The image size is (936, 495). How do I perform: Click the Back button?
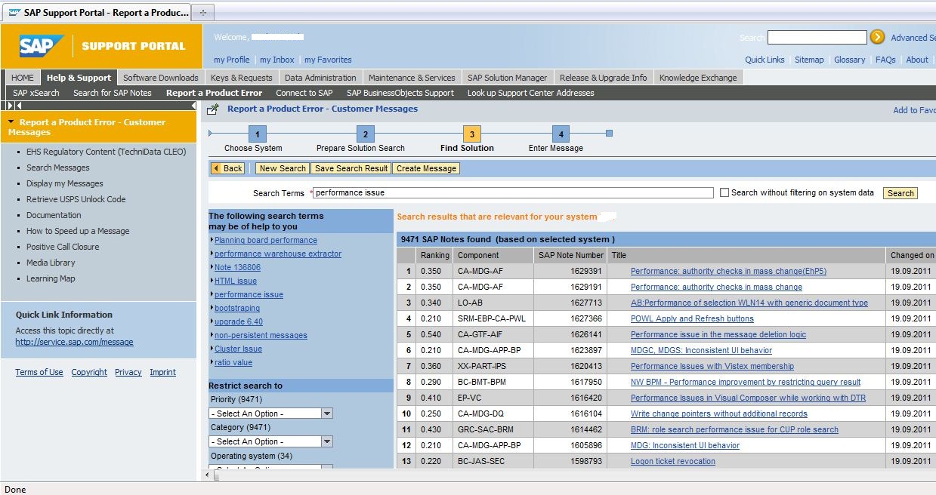[x=228, y=168]
